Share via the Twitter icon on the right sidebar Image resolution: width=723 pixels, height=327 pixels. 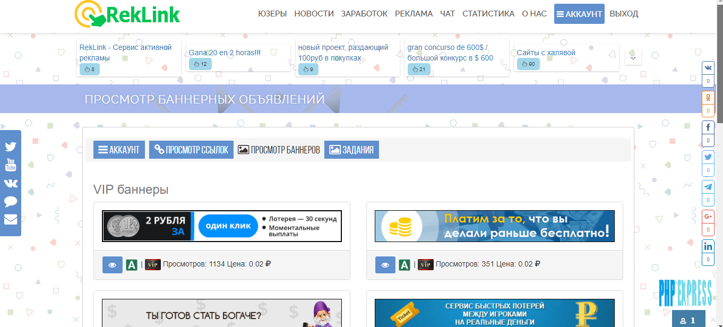tap(708, 157)
